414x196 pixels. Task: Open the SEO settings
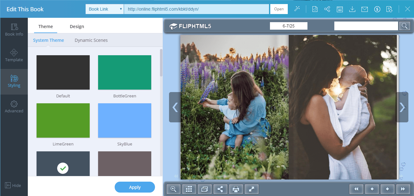(340, 9)
